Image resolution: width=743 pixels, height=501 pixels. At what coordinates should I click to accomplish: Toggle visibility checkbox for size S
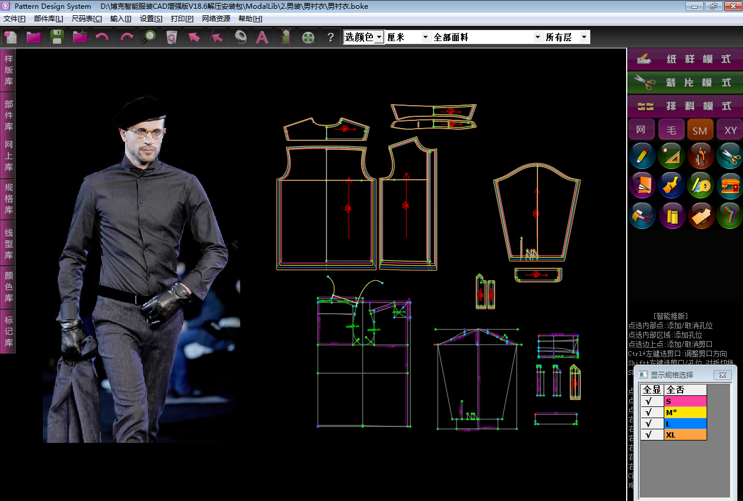pyautogui.click(x=652, y=401)
